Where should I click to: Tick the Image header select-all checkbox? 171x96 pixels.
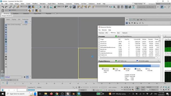(x=99, y=39)
